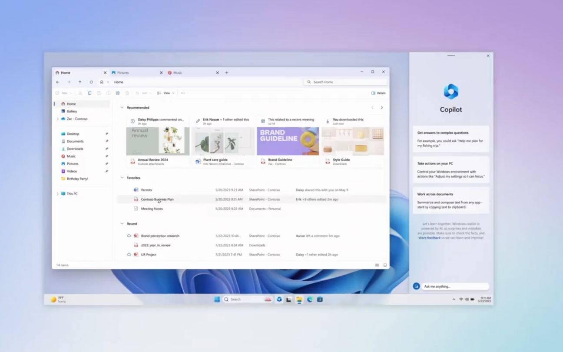Expand the This PC node
Screen dimensions: 563x352
[x=57, y=194]
